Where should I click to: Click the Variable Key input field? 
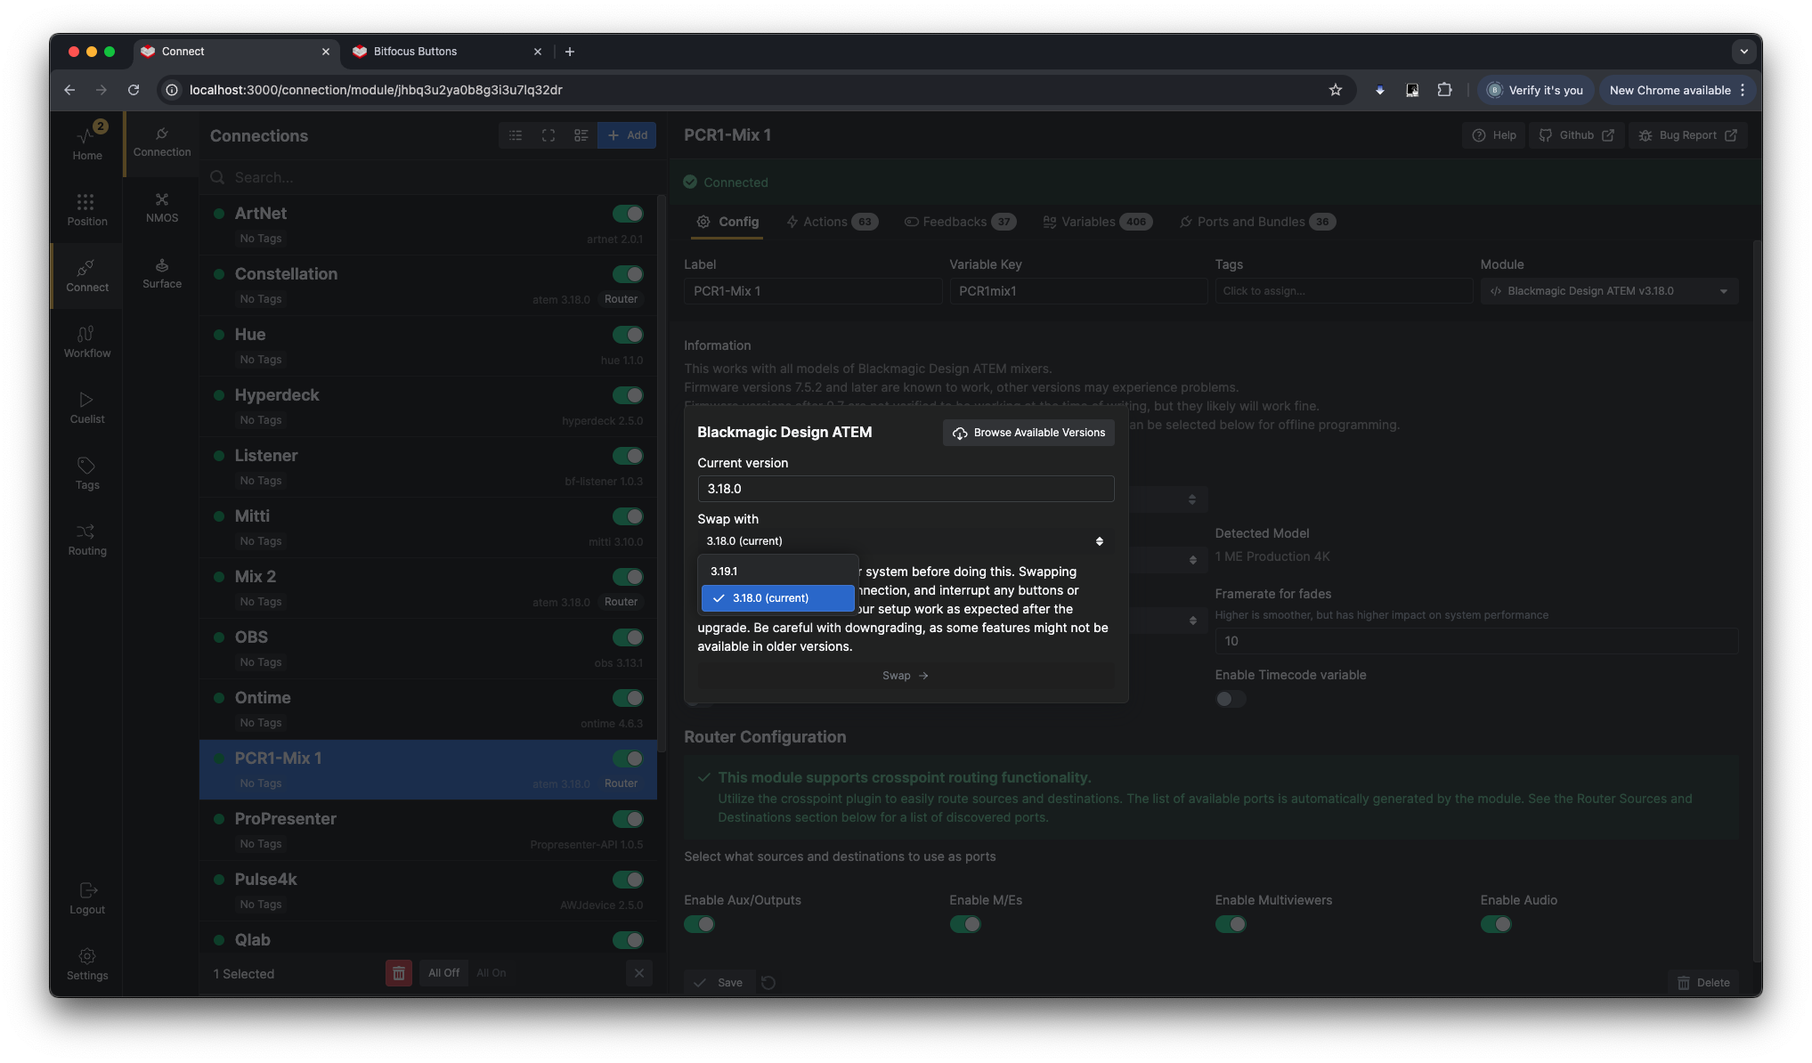(x=1077, y=291)
